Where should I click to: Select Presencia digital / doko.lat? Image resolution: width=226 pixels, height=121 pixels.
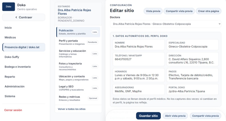point(24,47)
